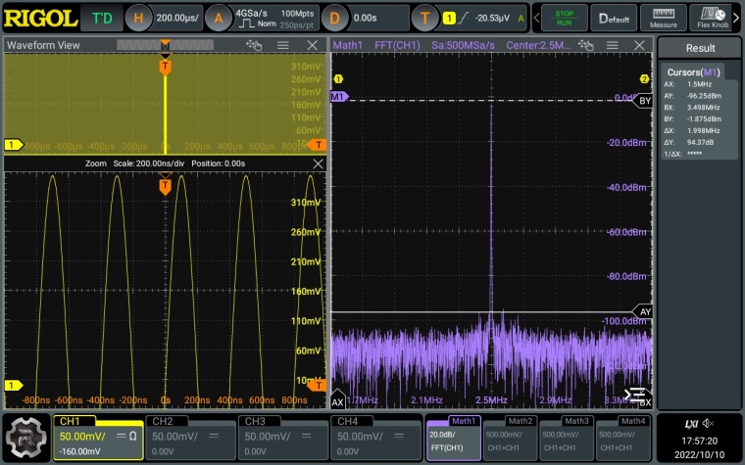Image resolution: width=745 pixels, height=465 pixels.
Task: Click the orange trigger T marker in zoom view
Action: pos(165,186)
